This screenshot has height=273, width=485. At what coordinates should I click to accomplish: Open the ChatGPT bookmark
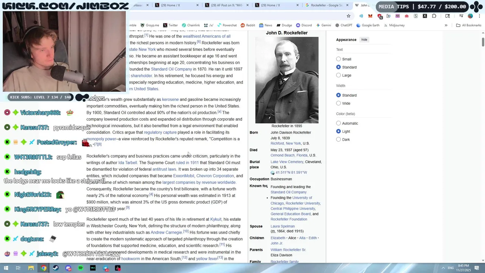(x=344, y=25)
